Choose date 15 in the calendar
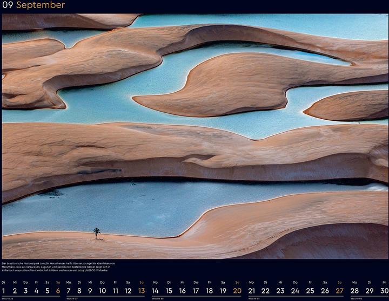Image resolution: width=389 pixels, height=301 pixels. click(x=170, y=291)
